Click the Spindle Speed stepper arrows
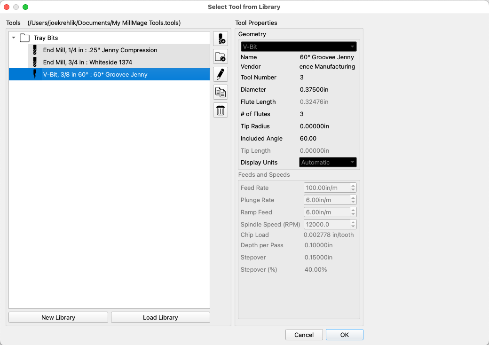Viewport: 489px width, 345px height. pos(353,224)
